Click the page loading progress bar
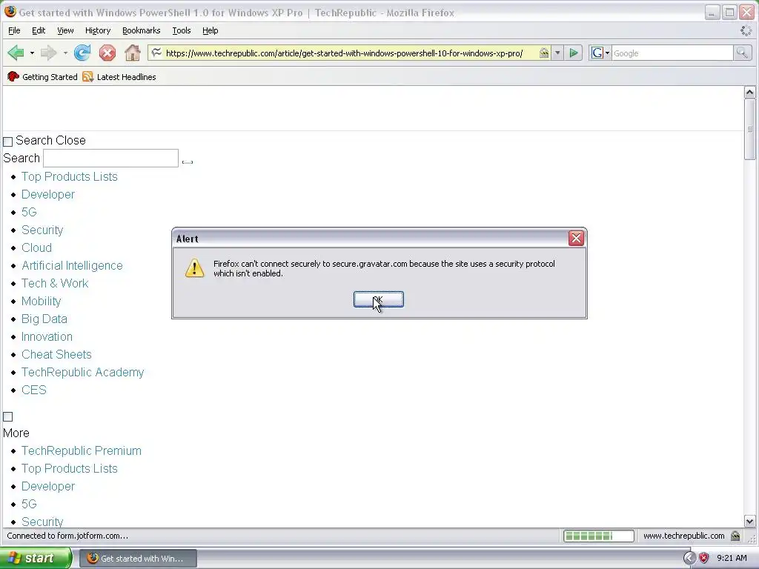This screenshot has width=759, height=569. tap(599, 536)
